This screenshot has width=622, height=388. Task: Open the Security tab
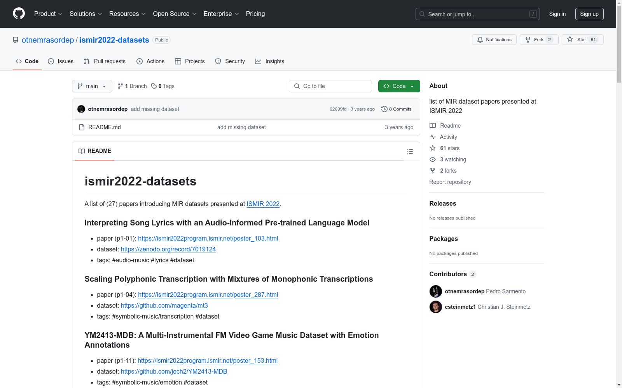[230, 61]
